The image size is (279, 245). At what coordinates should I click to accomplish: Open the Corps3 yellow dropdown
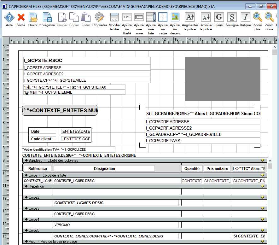point(263,208)
